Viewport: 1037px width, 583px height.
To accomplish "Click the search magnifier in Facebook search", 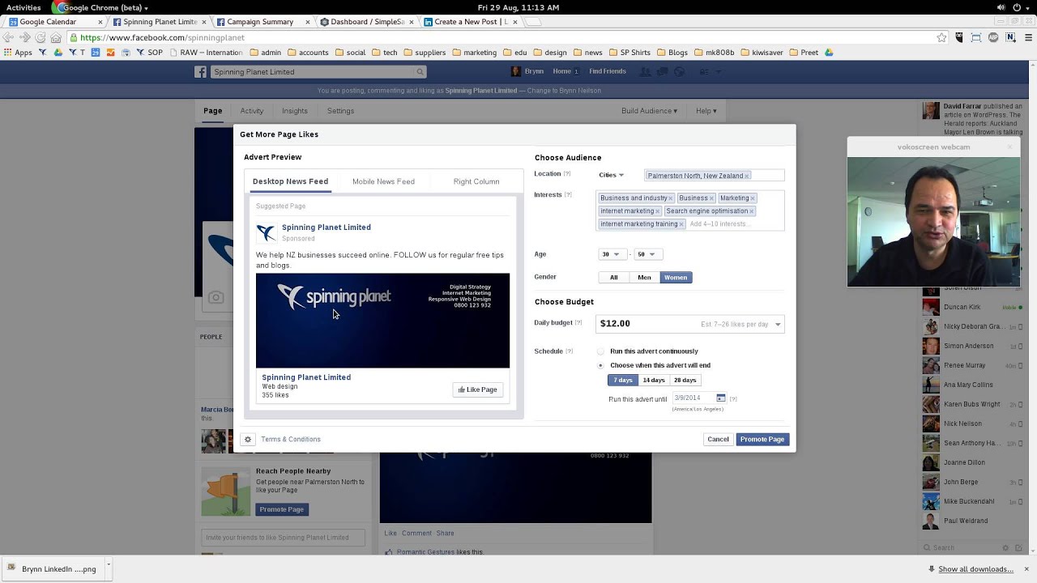I will (x=420, y=72).
